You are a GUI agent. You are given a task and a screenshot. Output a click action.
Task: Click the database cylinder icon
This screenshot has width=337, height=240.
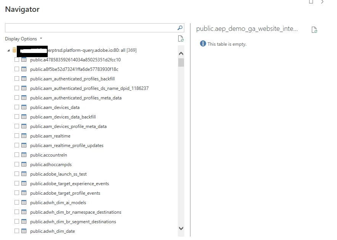14,50
